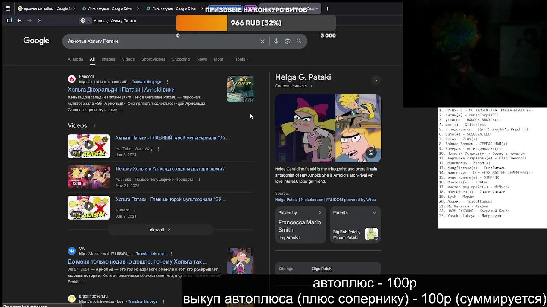Open options for 'Правое полушарие Интроверта' video
The height and width of the screenshot is (307, 547).
pyautogui.click(x=199, y=180)
